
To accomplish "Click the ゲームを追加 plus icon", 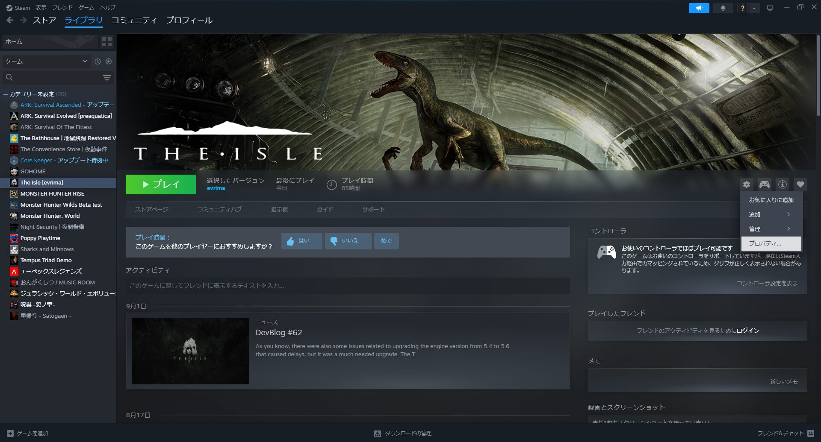I will coord(10,433).
